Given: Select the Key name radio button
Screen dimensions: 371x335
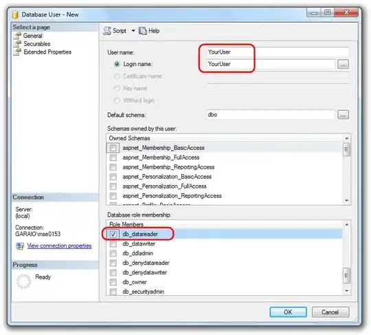Looking at the screenshot, I should point(117,88).
